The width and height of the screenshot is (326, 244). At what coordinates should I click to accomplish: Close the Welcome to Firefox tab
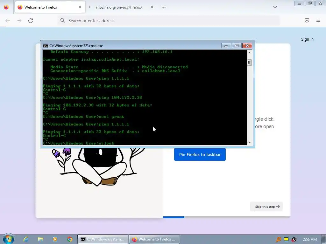click(80, 7)
